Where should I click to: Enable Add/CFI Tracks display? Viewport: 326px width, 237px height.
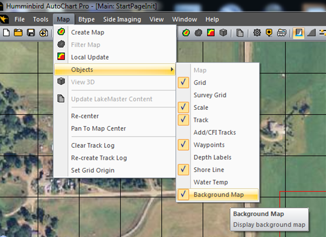click(218, 133)
